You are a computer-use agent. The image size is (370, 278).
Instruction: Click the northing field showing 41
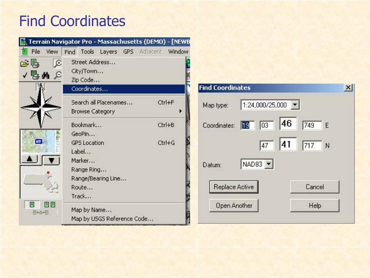[288, 144]
